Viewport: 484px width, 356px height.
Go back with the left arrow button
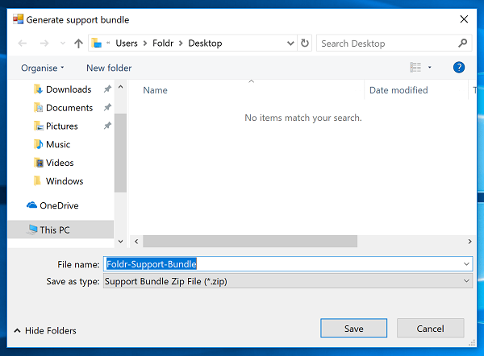[23, 43]
